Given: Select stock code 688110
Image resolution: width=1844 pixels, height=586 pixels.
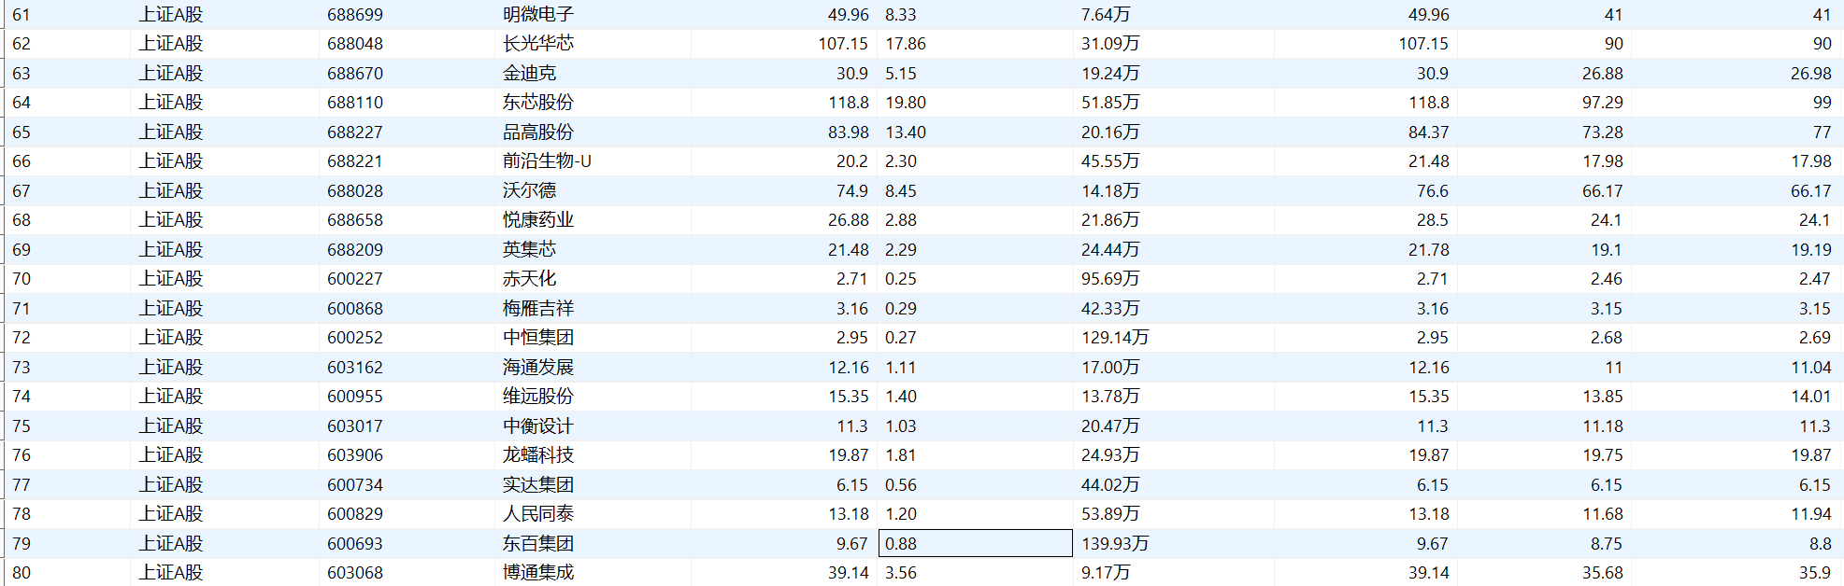Looking at the screenshot, I should tap(355, 103).
